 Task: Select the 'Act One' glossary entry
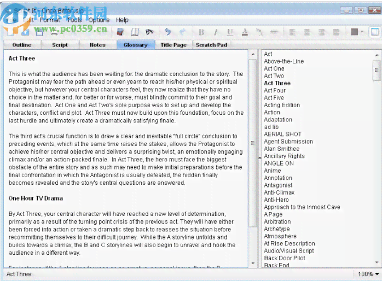click(x=274, y=68)
